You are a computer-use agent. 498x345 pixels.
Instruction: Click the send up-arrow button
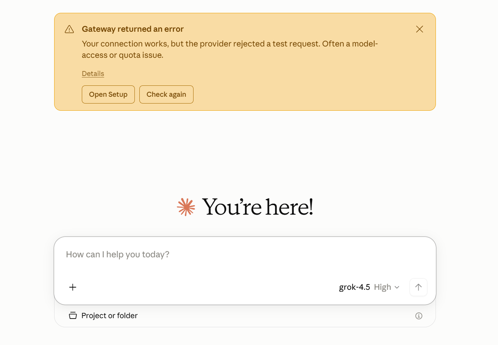pos(418,287)
